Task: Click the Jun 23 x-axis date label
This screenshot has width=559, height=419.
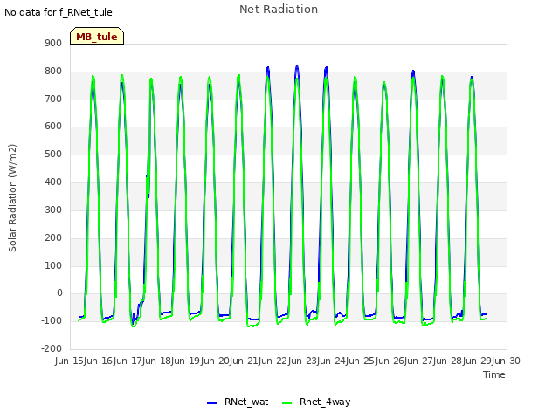Action: [x=303, y=361]
